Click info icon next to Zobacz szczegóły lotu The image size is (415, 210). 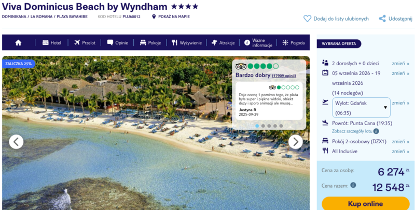click(376, 131)
